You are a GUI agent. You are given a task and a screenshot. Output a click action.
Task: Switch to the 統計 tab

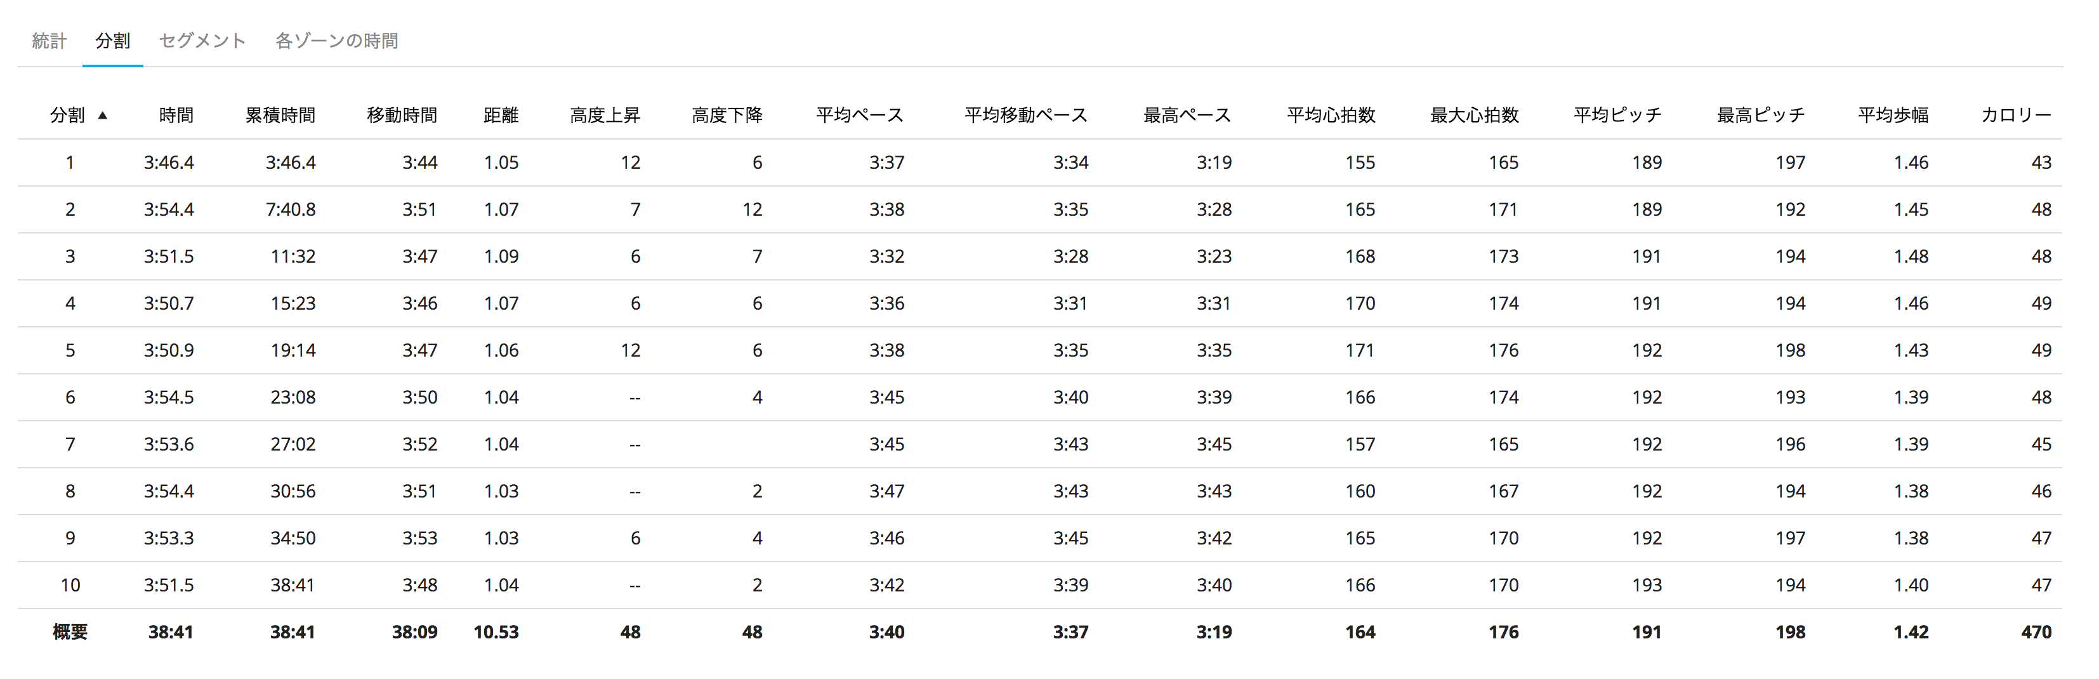pos(49,41)
